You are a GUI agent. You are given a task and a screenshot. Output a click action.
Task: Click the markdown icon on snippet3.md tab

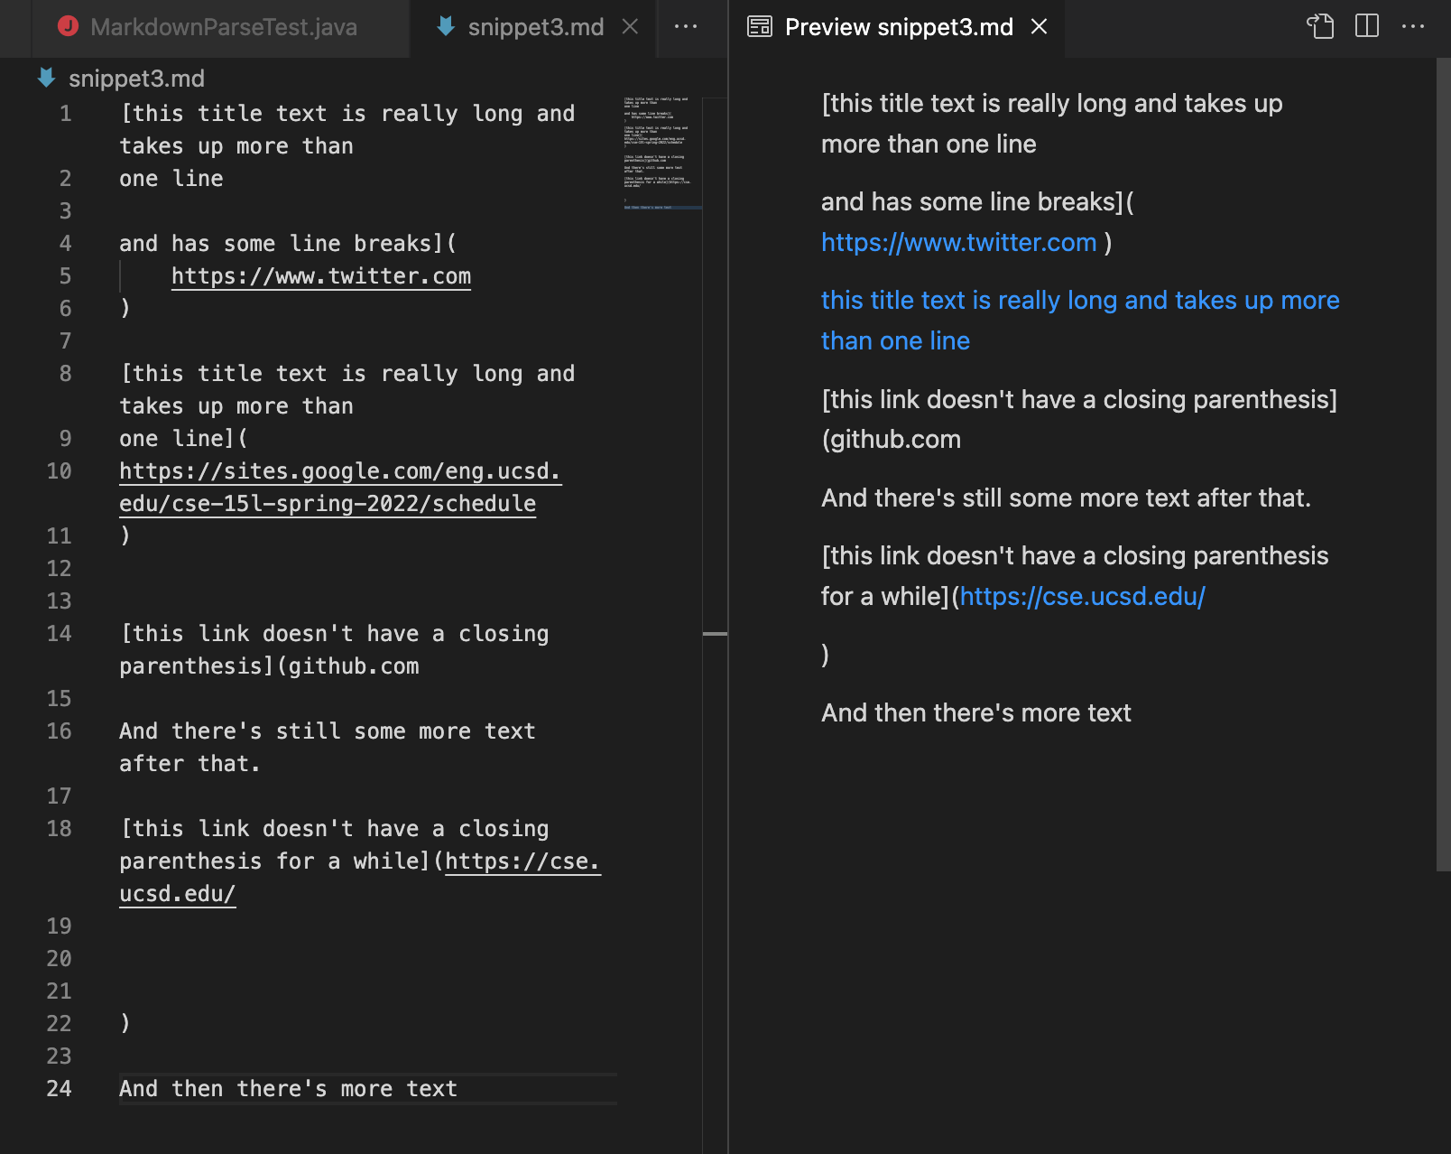[x=445, y=26]
